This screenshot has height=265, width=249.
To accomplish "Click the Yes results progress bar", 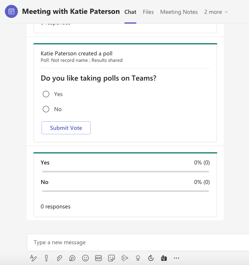I will (x=125, y=171).
